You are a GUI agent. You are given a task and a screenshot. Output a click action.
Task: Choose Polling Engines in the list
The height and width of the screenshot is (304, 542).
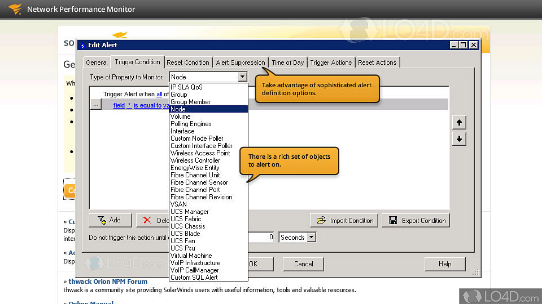(x=208, y=124)
